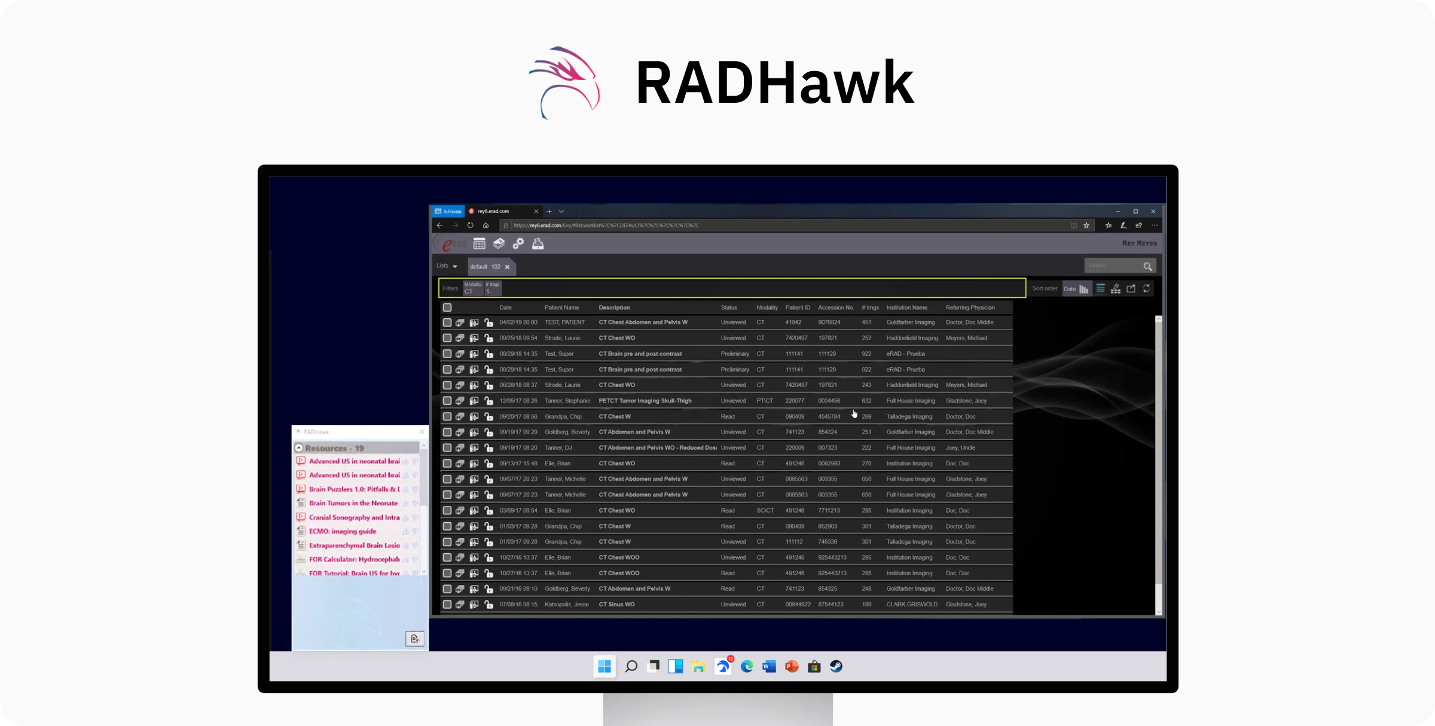Open the eRAD worklist calendar icon
The image size is (1435, 726).
tap(479, 243)
